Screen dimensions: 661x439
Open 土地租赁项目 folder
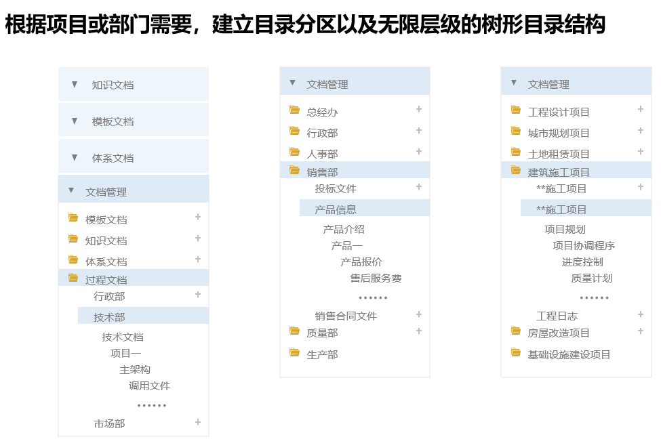click(559, 154)
